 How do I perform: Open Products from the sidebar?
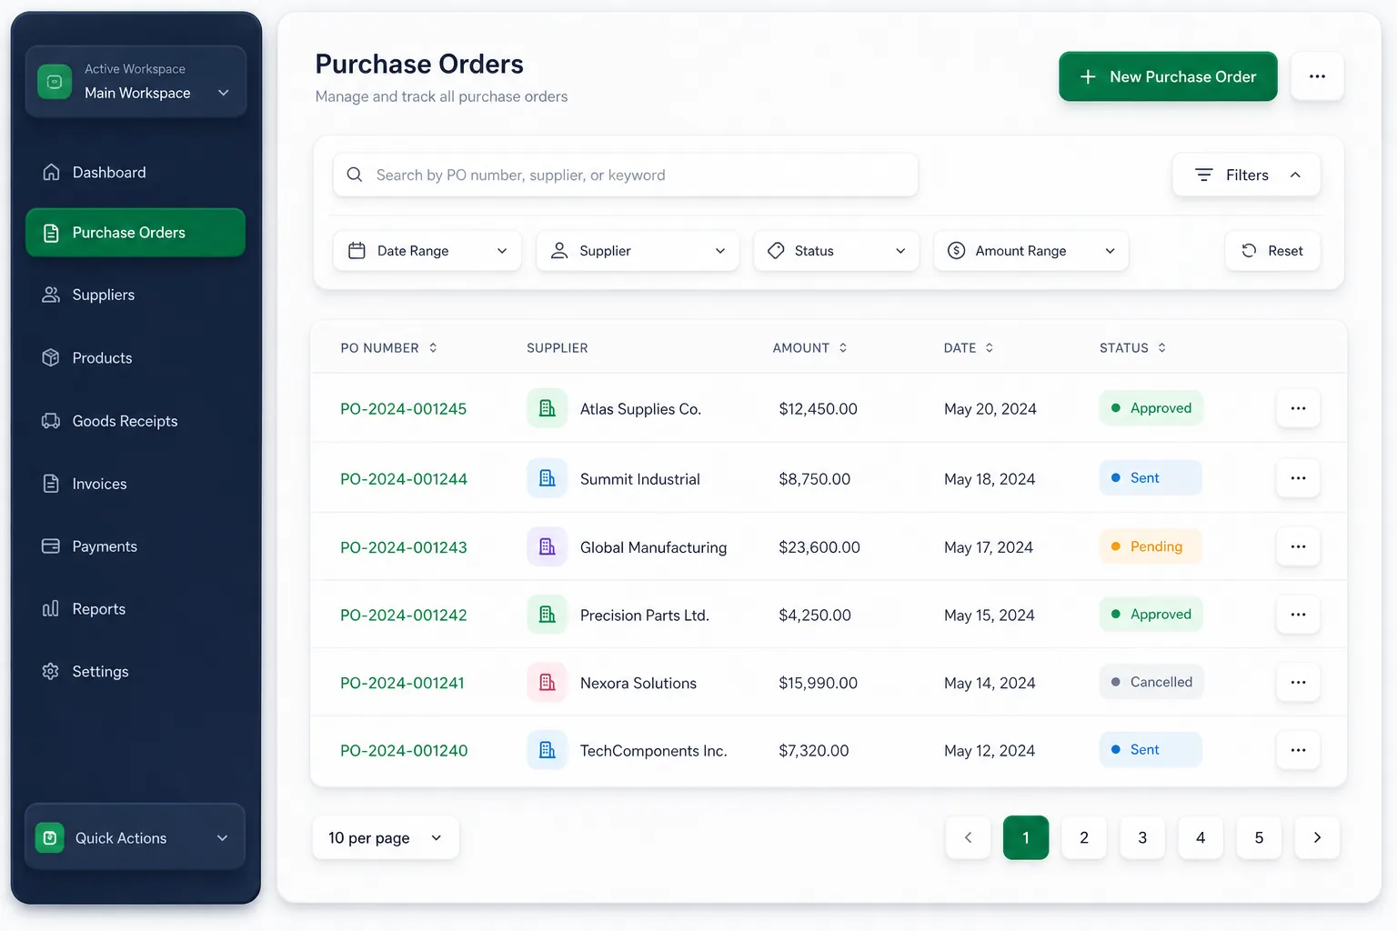(x=136, y=357)
